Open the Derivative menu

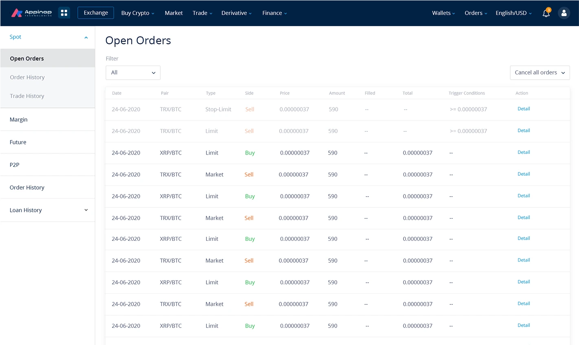click(x=236, y=13)
